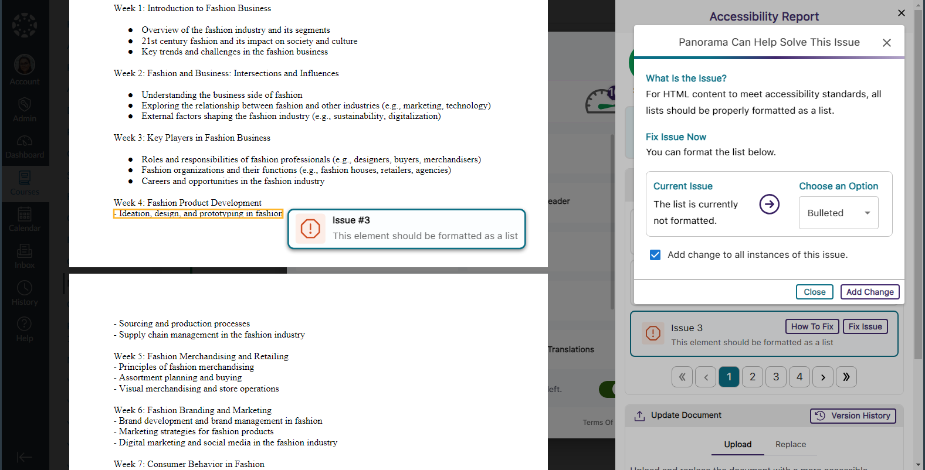Collapse the global navigation sidebar arrow
The height and width of the screenshot is (470, 925).
(x=25, y=457)
